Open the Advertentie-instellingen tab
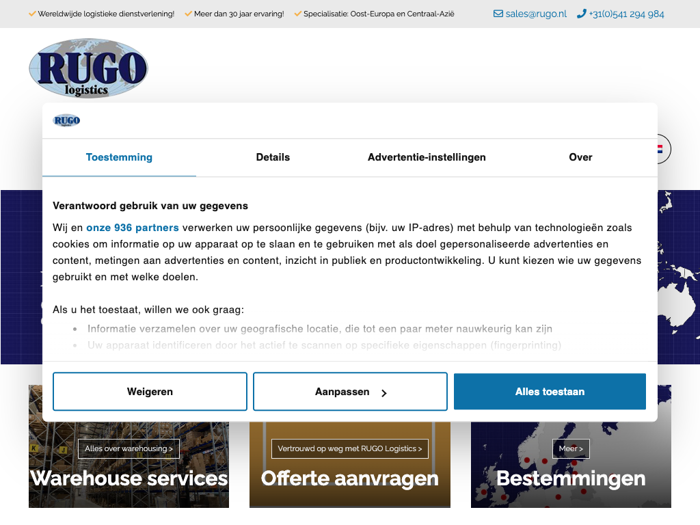700x525 pixels. coord(427,157)
